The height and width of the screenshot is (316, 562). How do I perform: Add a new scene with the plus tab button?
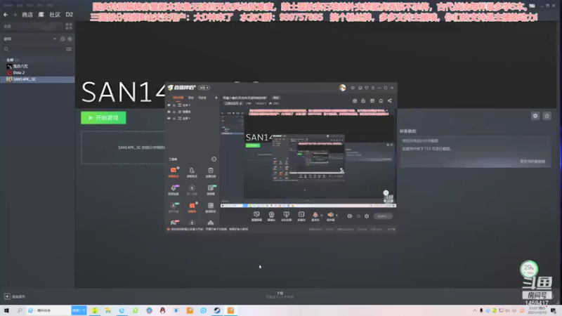coord(216,98)
